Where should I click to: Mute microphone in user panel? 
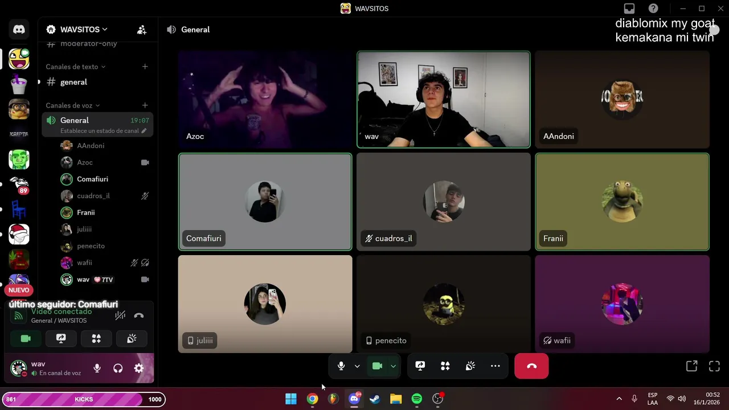pos(97,368)
